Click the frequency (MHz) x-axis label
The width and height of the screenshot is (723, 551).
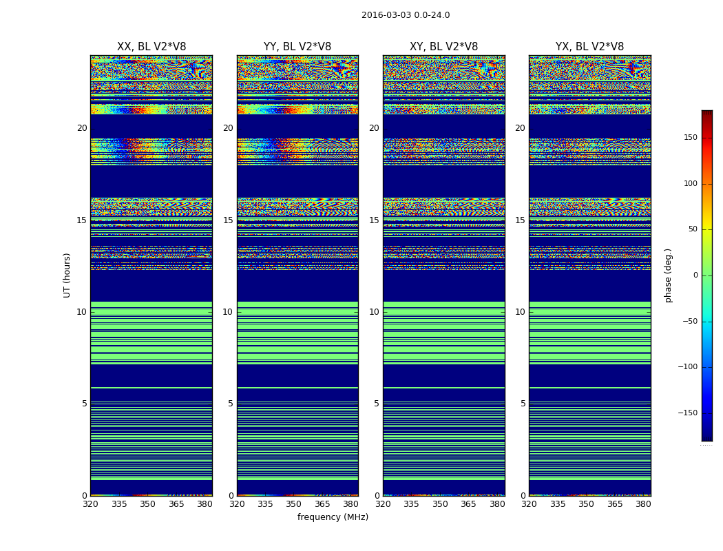pos(333,517)
